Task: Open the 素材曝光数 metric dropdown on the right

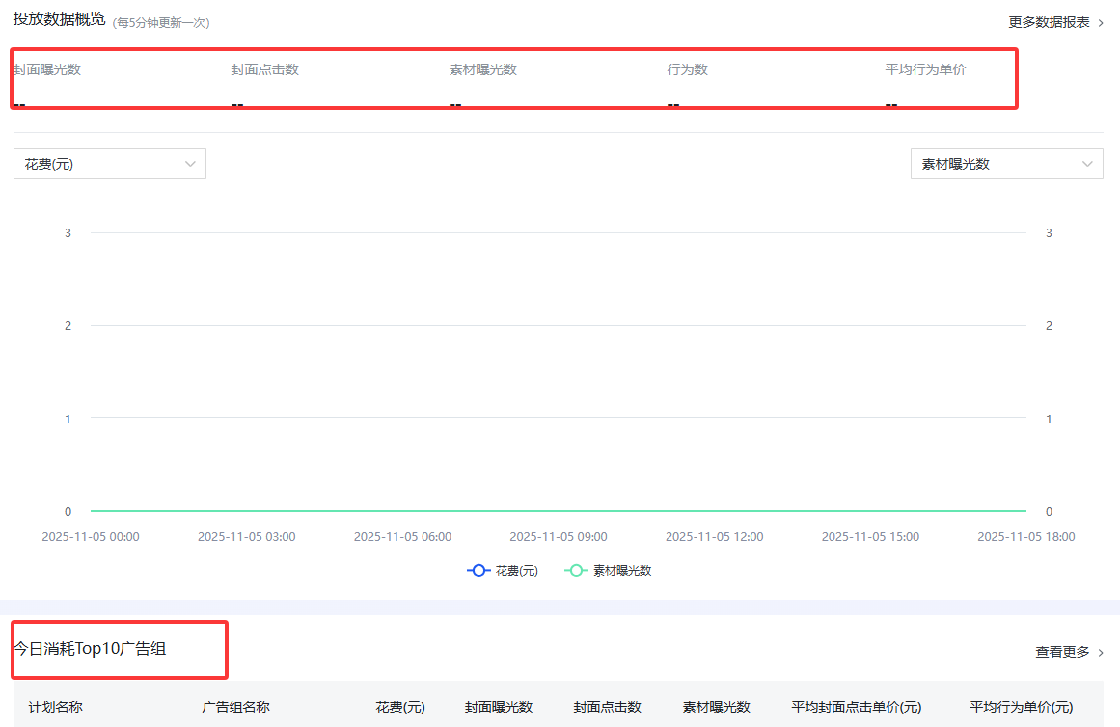Action: coord(1006,164)
